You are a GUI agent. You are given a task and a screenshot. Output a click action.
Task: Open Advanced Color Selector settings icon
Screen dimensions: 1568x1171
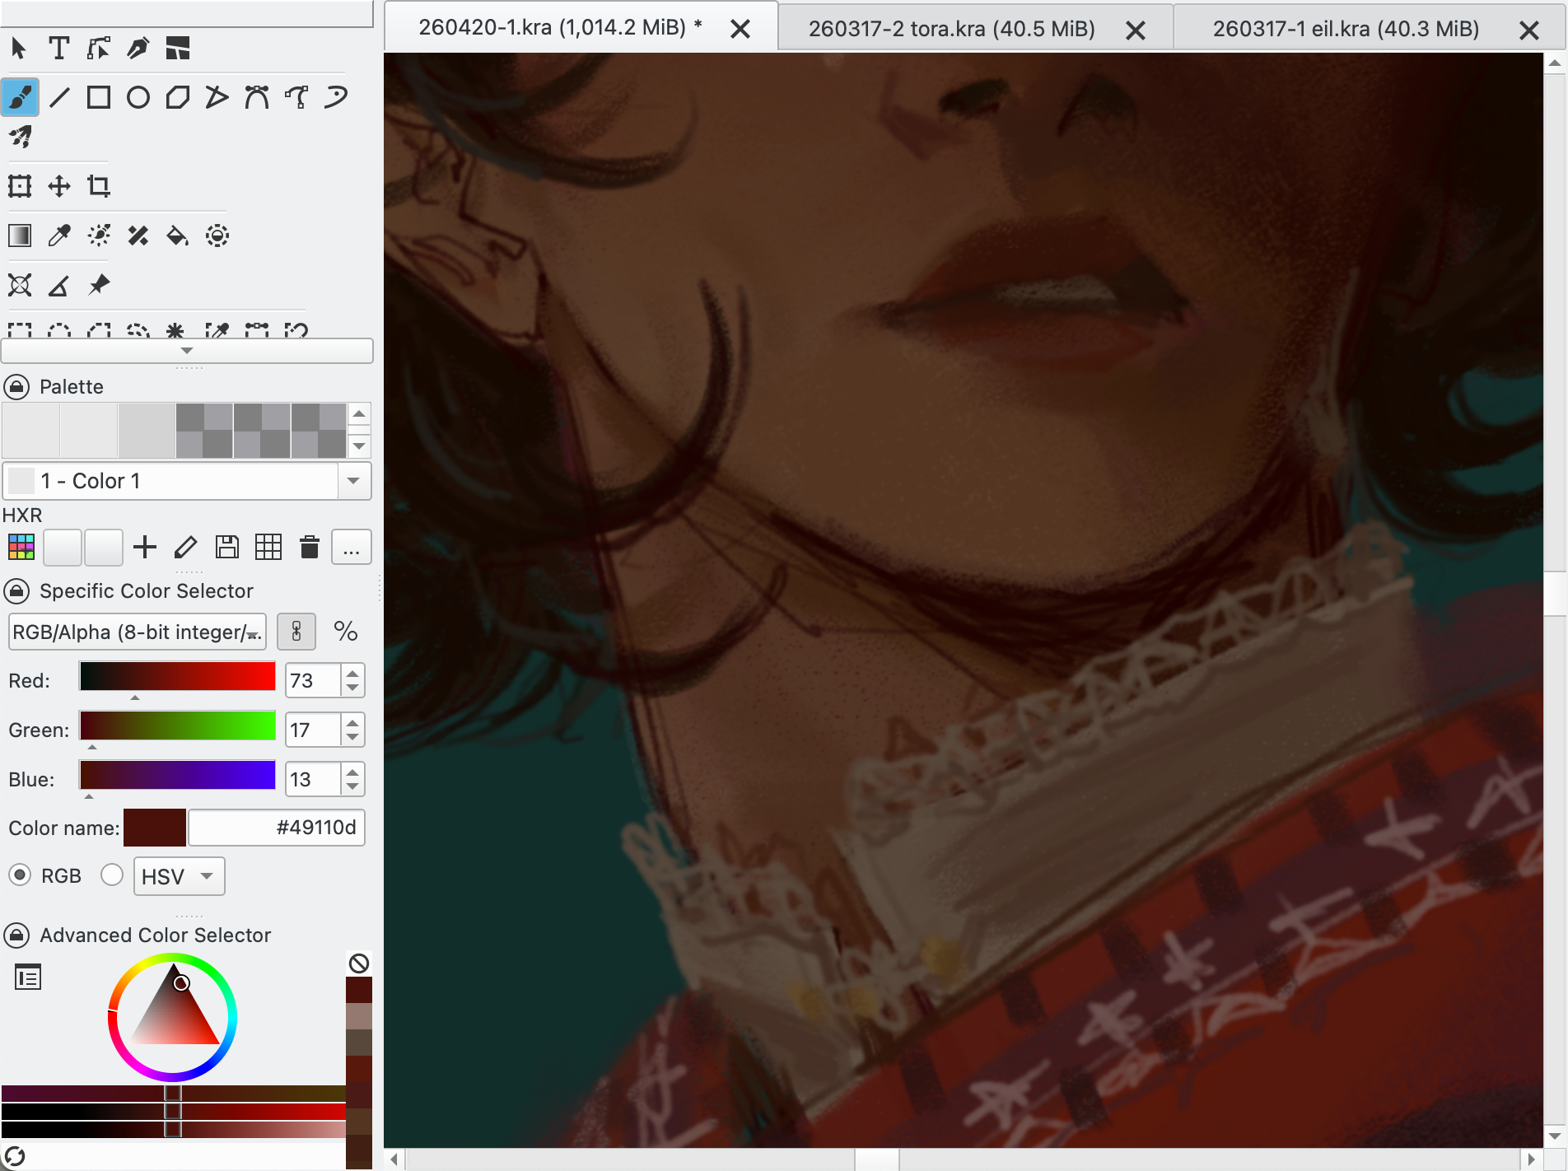(x=28, y=977)
